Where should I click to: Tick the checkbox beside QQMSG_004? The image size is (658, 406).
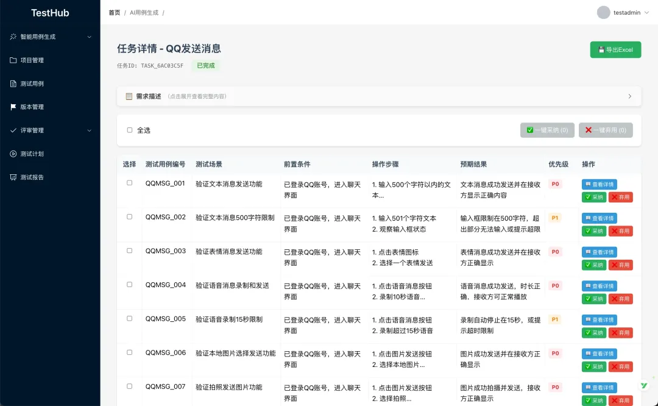point(129,285)
